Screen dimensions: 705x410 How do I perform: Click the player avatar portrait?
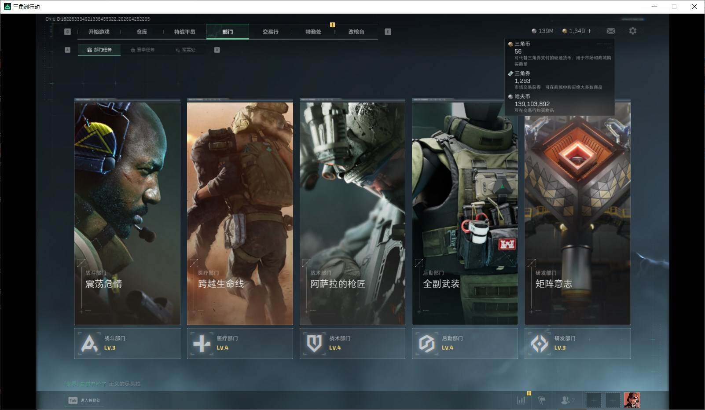(632, 400)
